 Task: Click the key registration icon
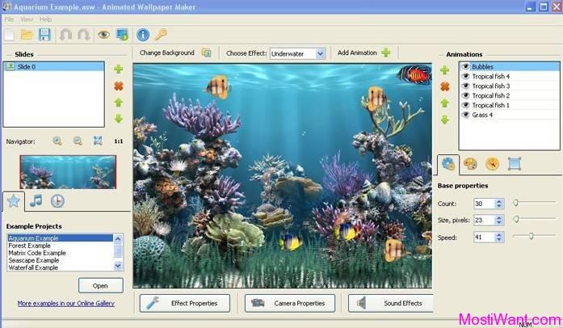click(x=161, y=35)
